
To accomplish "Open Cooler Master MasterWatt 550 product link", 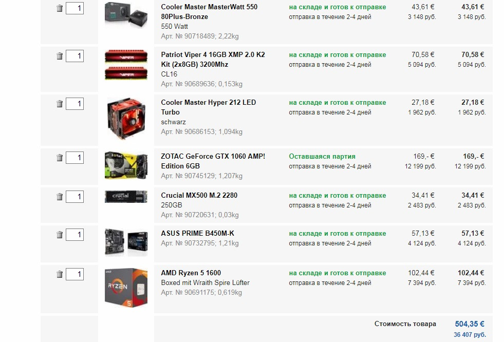I will [x=209, y=12].
